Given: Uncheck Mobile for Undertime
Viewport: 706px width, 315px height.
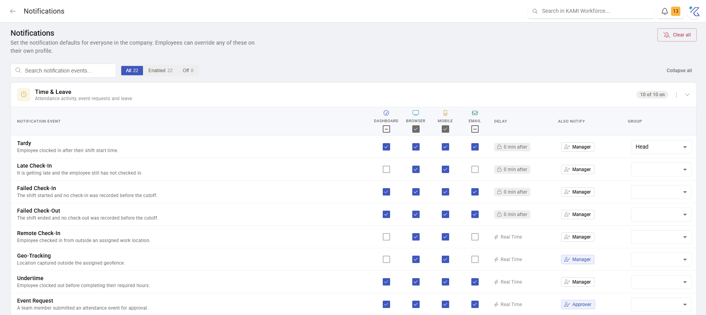Looking at the screenshot, I should [x=445, y=282].
